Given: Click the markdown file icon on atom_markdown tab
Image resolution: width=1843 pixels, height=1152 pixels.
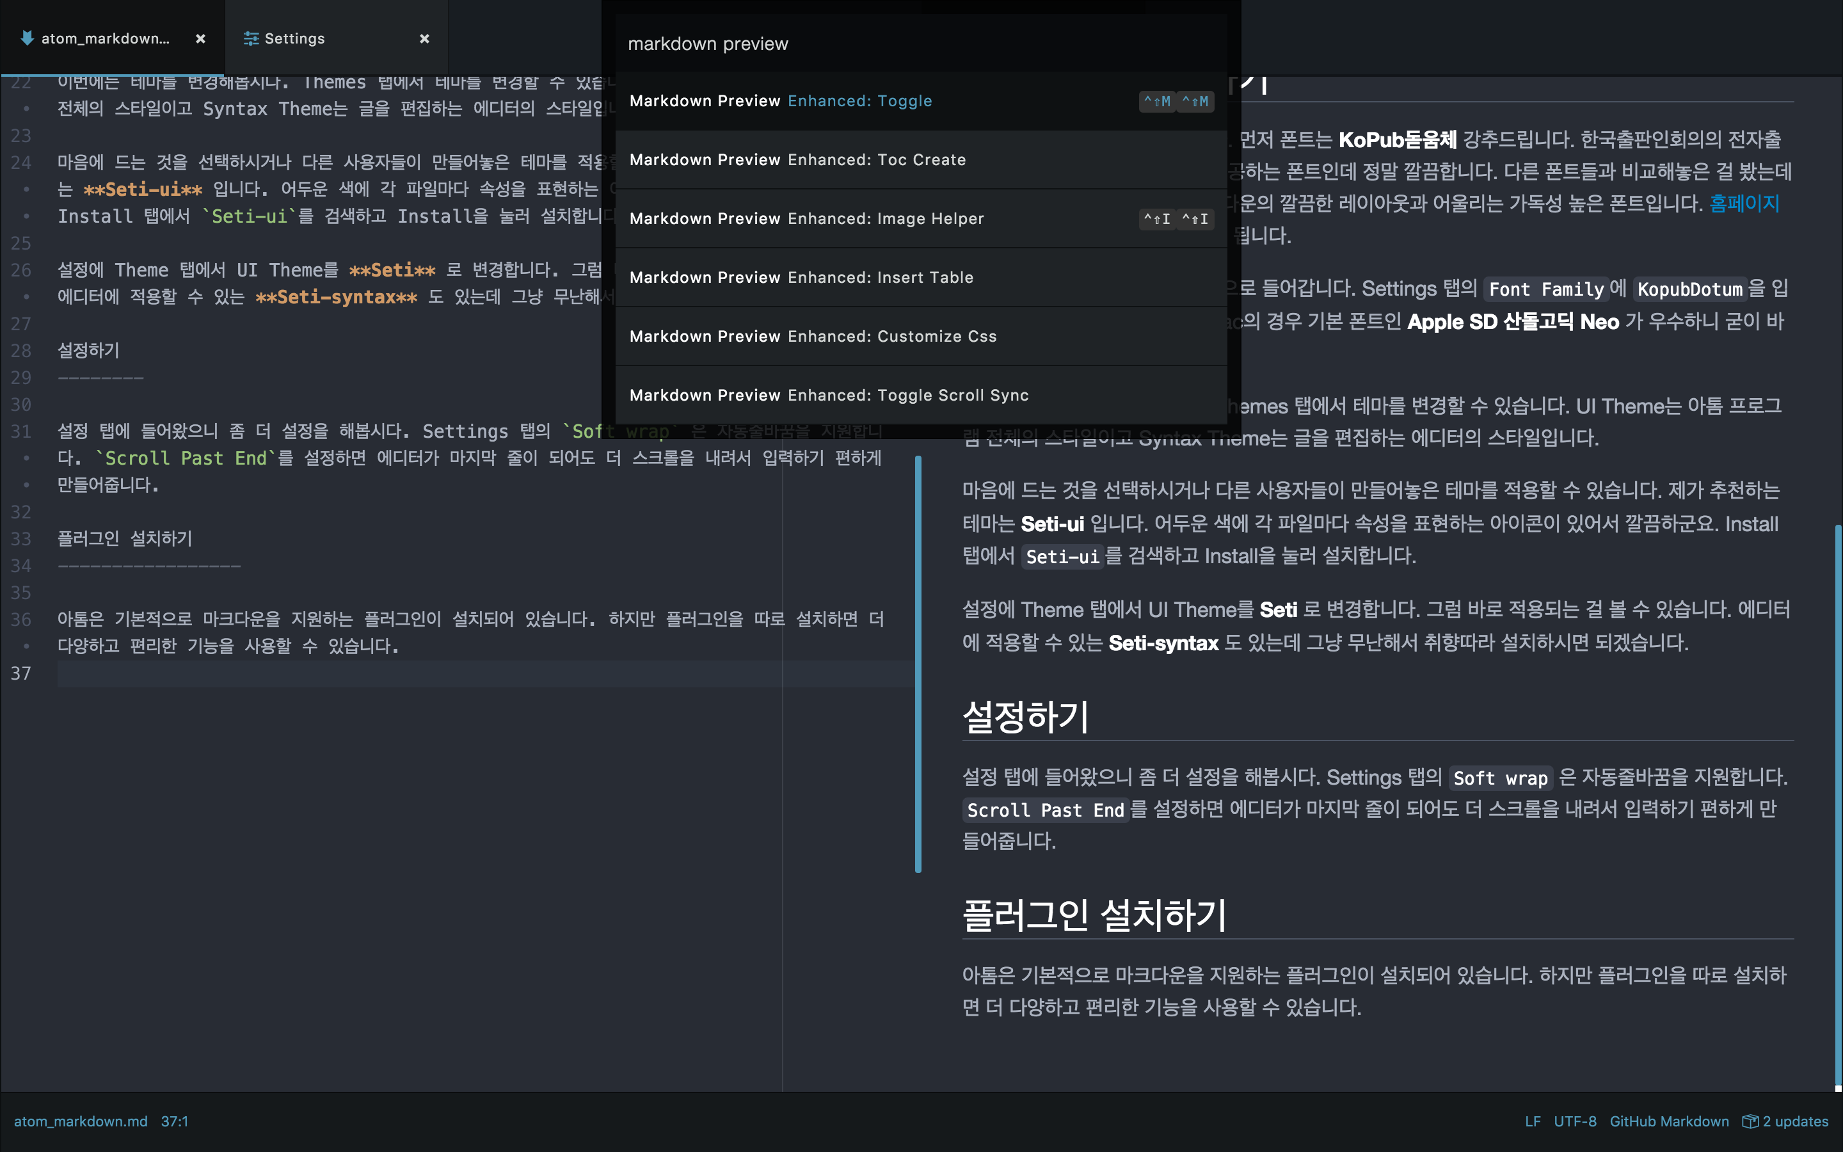Looking at the screenshot, I should 28,38.
